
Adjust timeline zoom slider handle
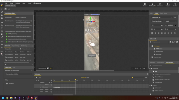coord(132,77)
